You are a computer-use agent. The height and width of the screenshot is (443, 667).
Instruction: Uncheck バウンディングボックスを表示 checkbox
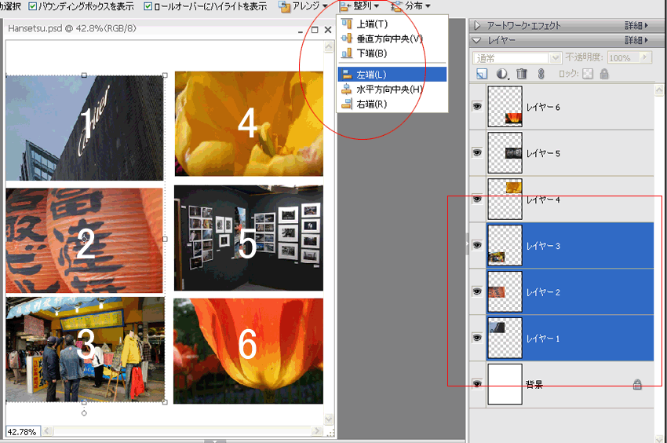coord(33,6)
